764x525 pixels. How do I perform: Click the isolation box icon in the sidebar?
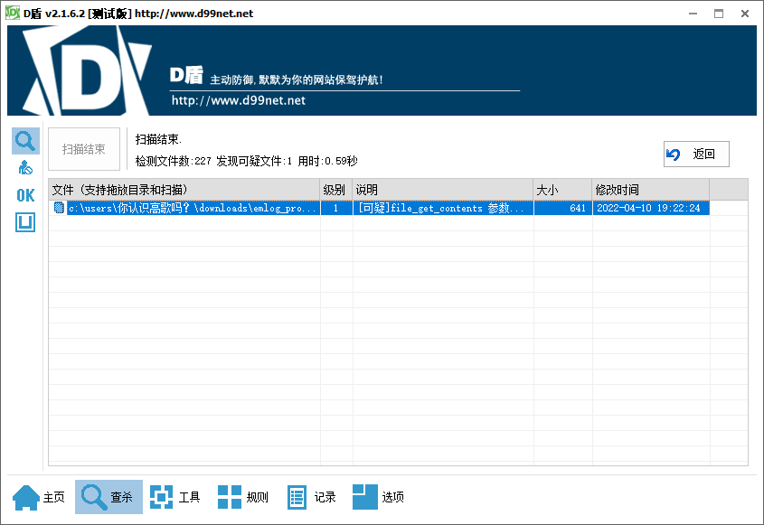(x=24, y=221)
